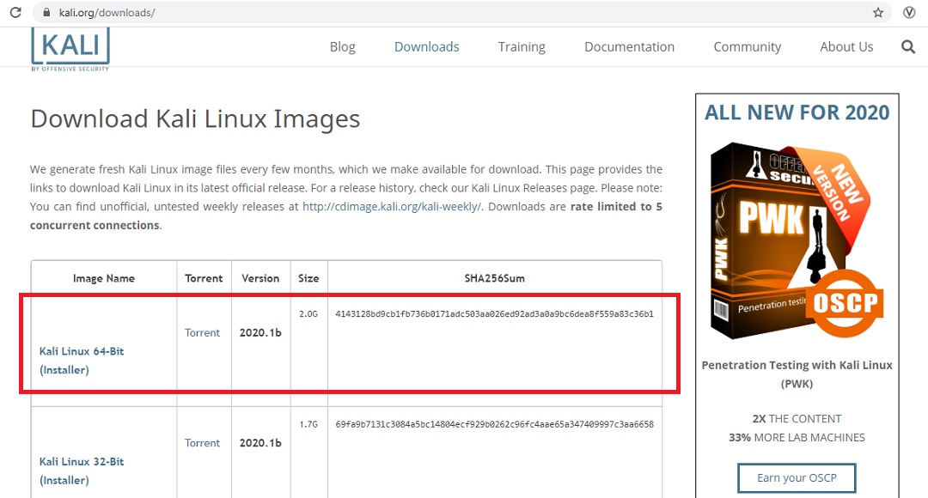The width and height of the screenshot is (928, 498).
Task: Click Torrent link for the 64-Bit installer
Action: [x=202, y=332]
